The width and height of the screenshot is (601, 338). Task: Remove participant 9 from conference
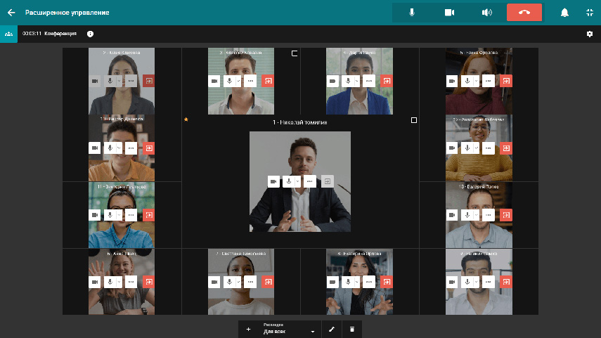click(x=506, y=282)
